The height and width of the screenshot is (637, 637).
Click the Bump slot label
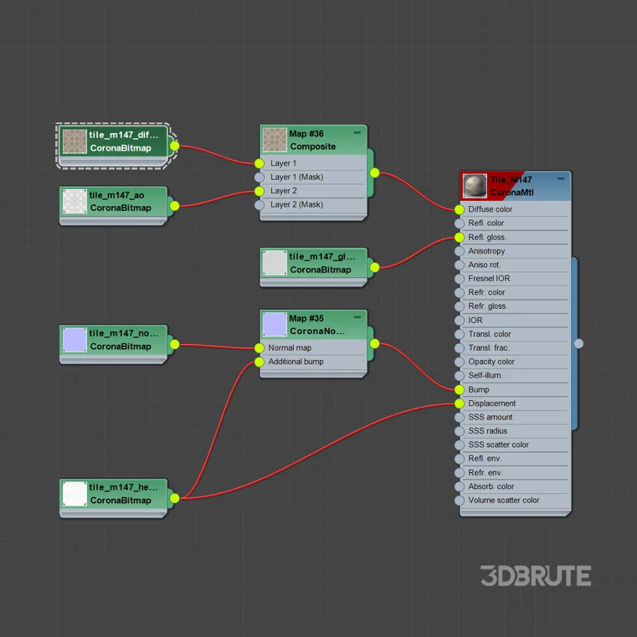[478, 389]
